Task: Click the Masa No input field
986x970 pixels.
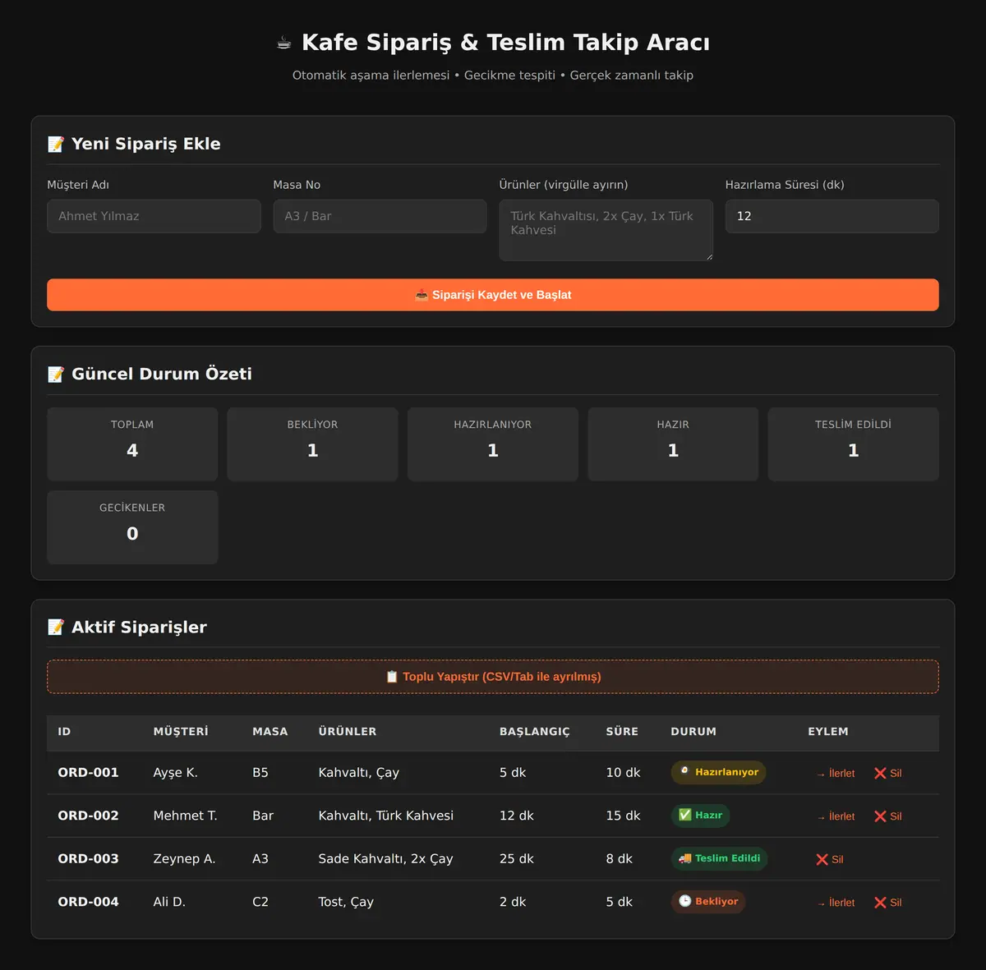Action: pyautogui.click(x=380, y=216)
